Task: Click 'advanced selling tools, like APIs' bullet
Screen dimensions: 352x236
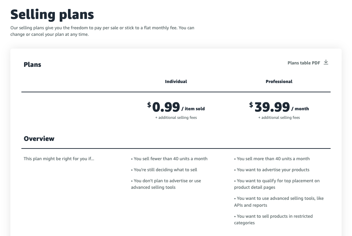Action: [x=279, y=202]
